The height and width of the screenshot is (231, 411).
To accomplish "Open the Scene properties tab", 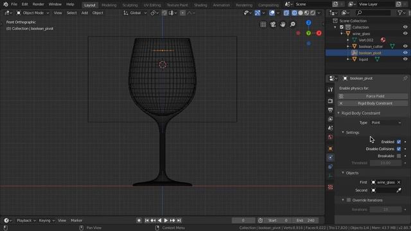I will [x=330, y=128].
